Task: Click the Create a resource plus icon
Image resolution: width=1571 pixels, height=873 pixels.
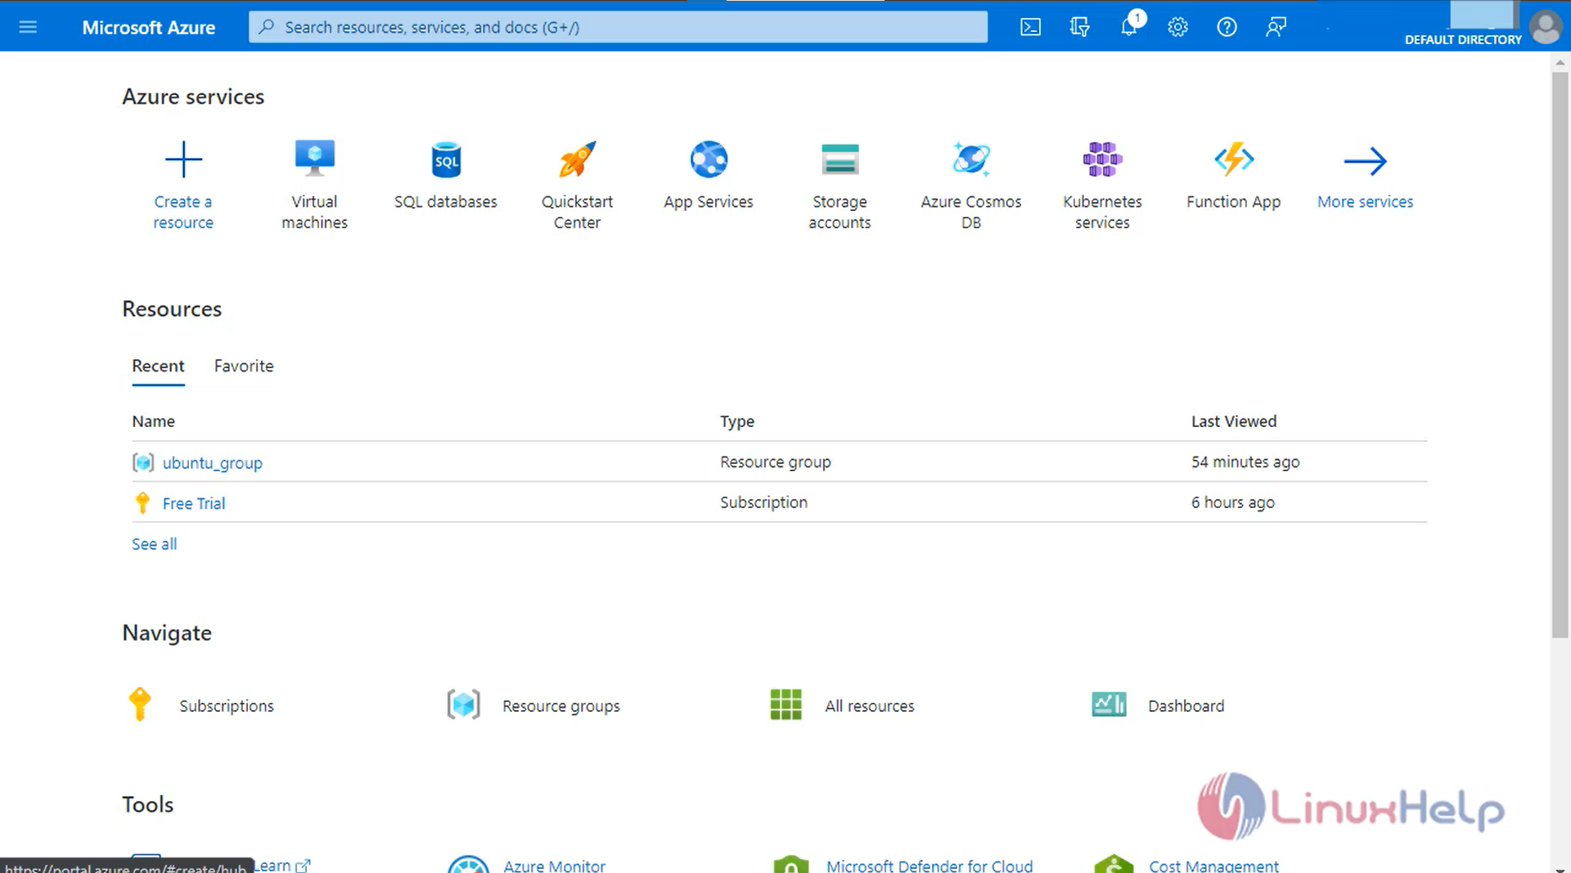Action: tap(183, 160)
